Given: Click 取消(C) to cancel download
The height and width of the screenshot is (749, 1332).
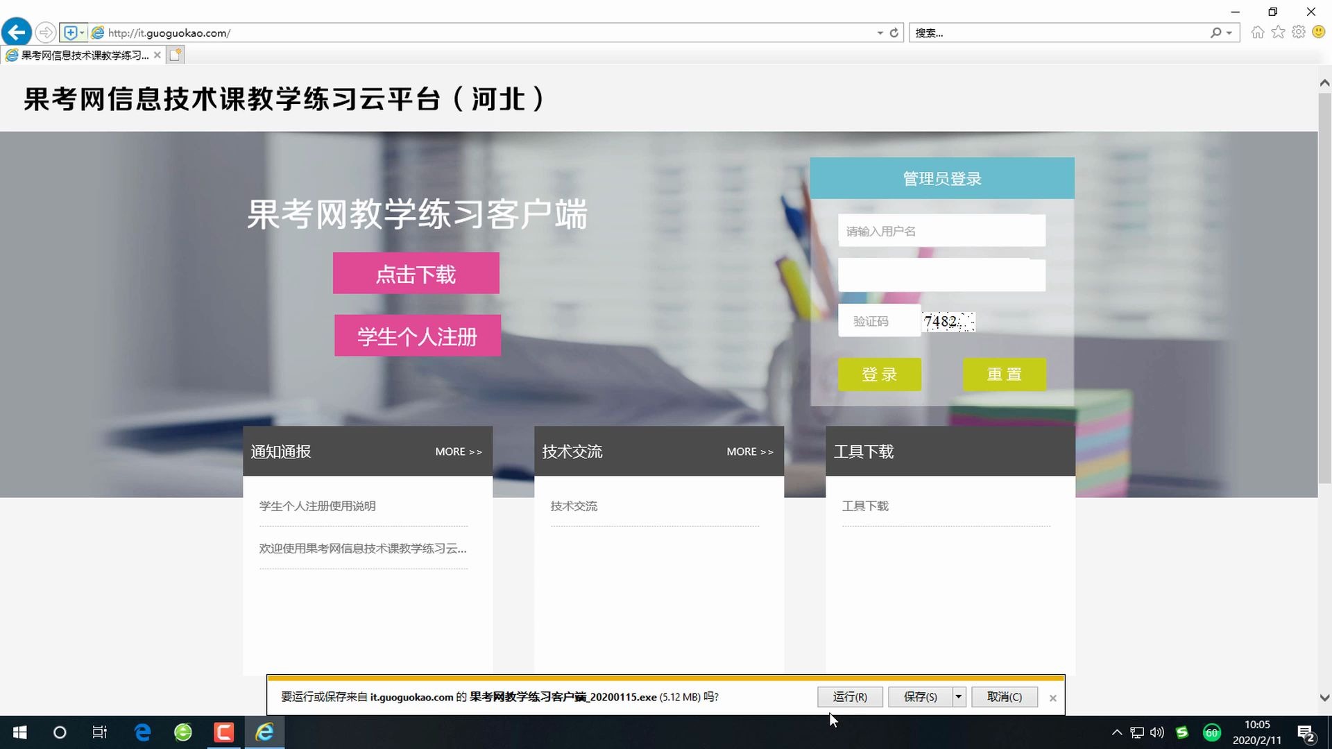Looking at the screenshot, I should 1005,697.
